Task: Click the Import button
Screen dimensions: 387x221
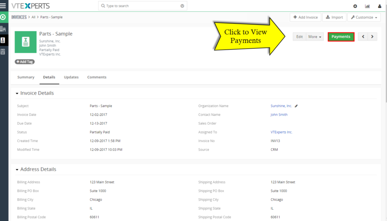Action: point(334,17)
